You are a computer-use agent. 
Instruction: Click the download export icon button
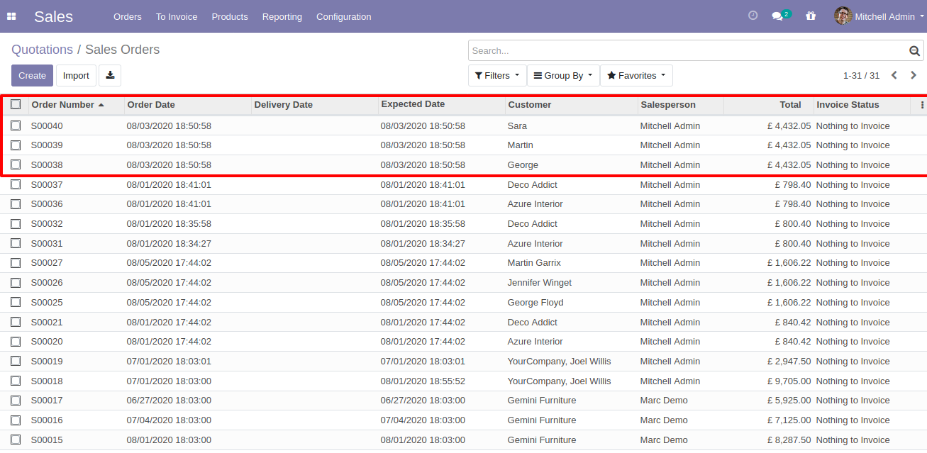110,75
